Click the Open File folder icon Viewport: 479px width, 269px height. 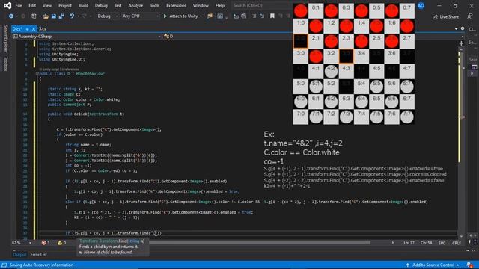click(46, 16)
